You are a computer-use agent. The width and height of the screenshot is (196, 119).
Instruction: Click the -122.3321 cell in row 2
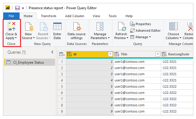177,68
